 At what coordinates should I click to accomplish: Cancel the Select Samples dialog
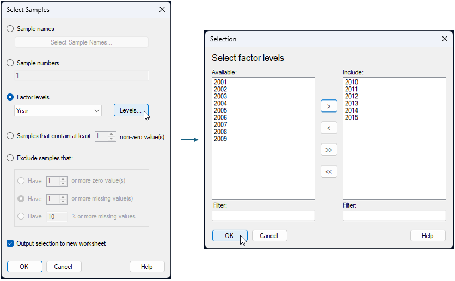click(x=63, y=267)
